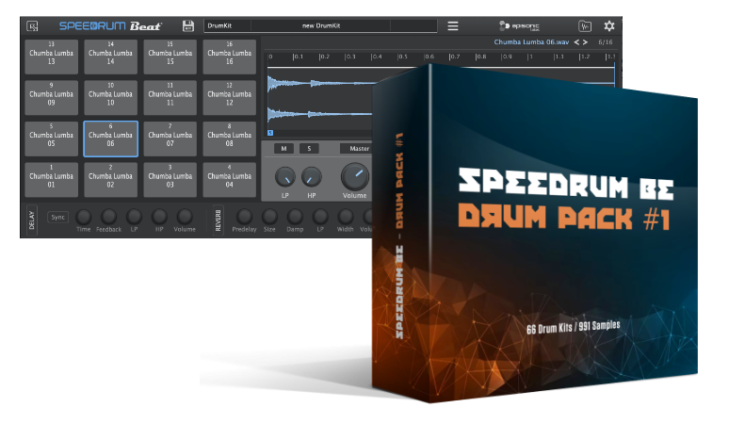Image resolution: width=745 pixels, height=424 pixels.
Task: Go to the previous sample arrow
Action: (576, 42)
